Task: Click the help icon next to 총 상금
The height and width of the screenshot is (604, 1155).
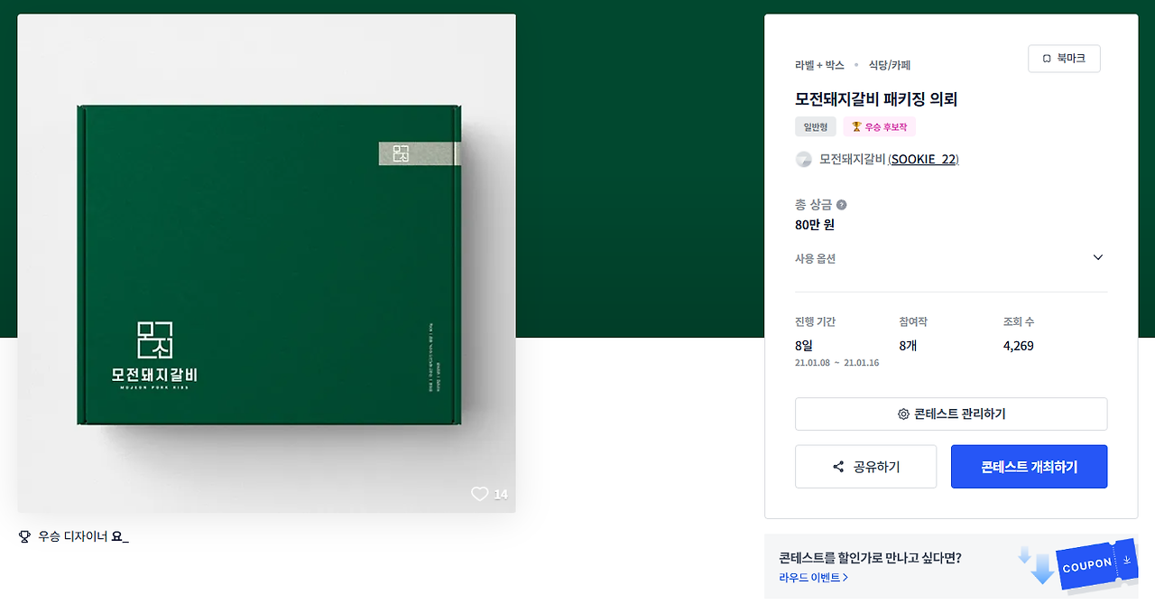Action: pos(842,205)
